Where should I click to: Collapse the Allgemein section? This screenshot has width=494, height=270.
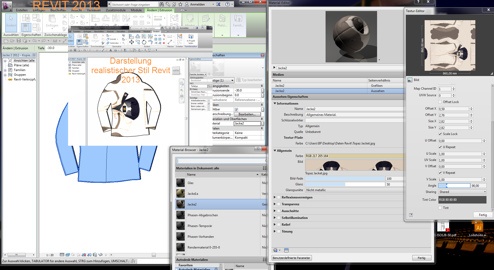275,151
